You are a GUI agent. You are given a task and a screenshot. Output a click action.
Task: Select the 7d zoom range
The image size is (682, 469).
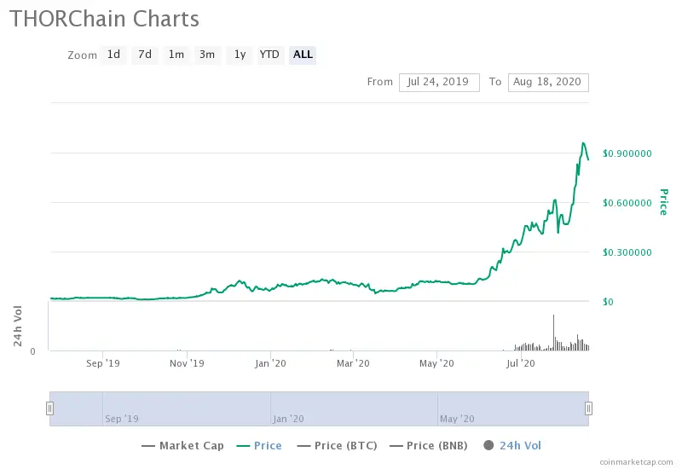pos(145,55)
